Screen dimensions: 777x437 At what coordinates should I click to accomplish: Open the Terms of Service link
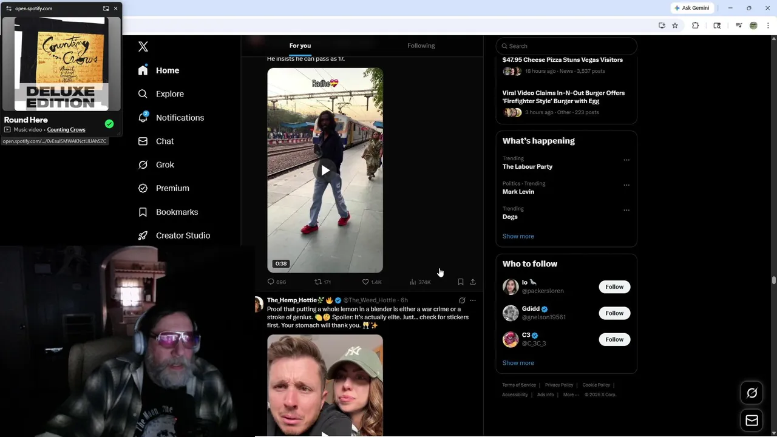(x=519, y=385)
